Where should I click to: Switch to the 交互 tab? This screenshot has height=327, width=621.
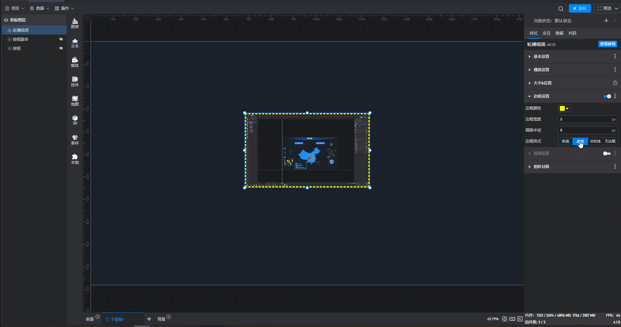tap(546, 33)
